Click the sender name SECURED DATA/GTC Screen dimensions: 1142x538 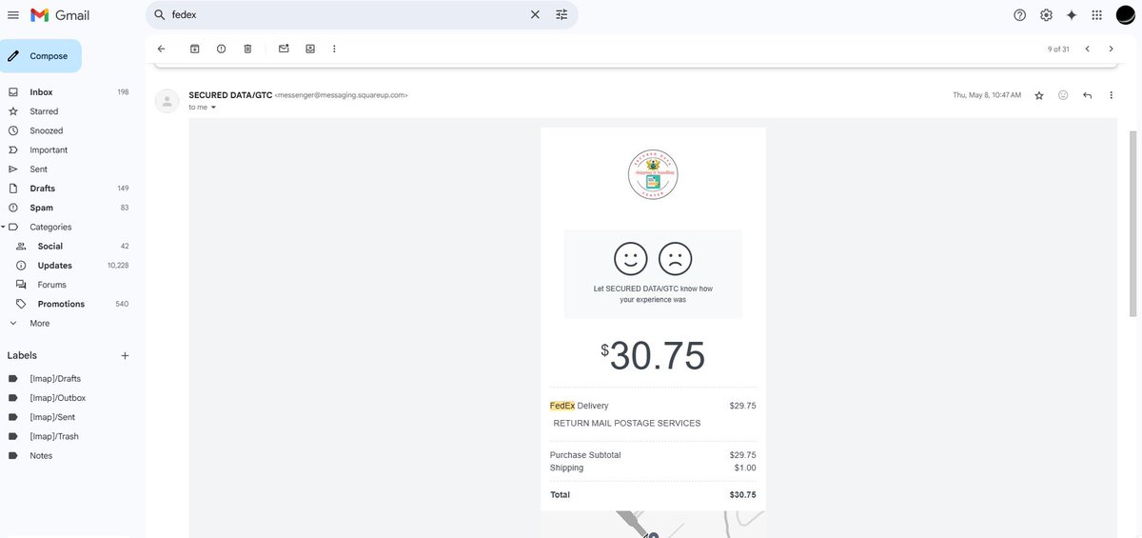click(x=230, y=95)
